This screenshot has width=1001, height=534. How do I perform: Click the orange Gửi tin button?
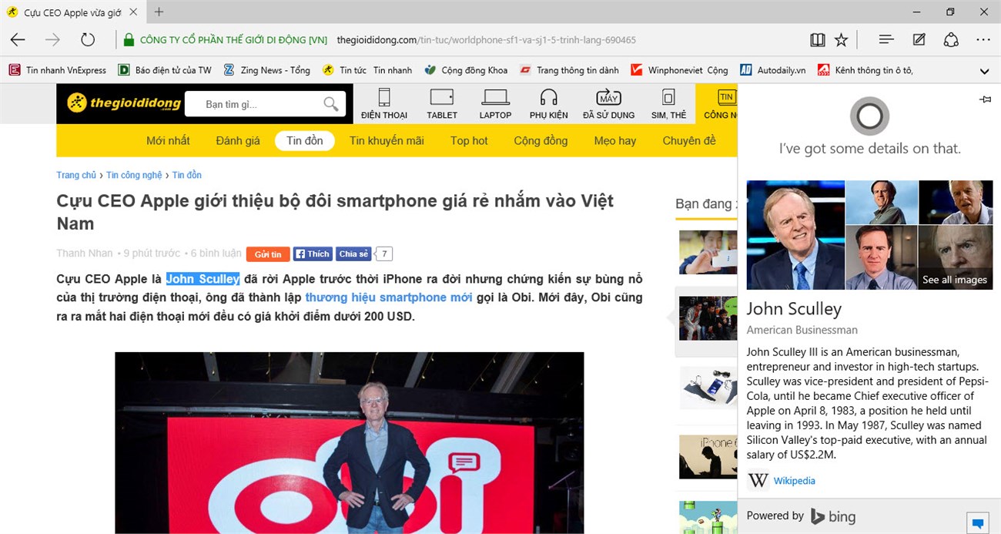[x=268, y=254]
